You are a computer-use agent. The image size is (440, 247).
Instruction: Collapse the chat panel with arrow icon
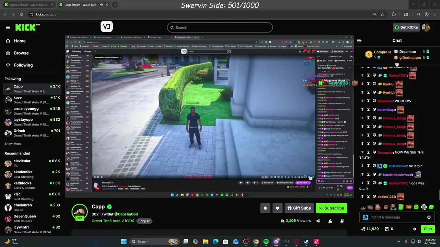[x=359, y=40]
